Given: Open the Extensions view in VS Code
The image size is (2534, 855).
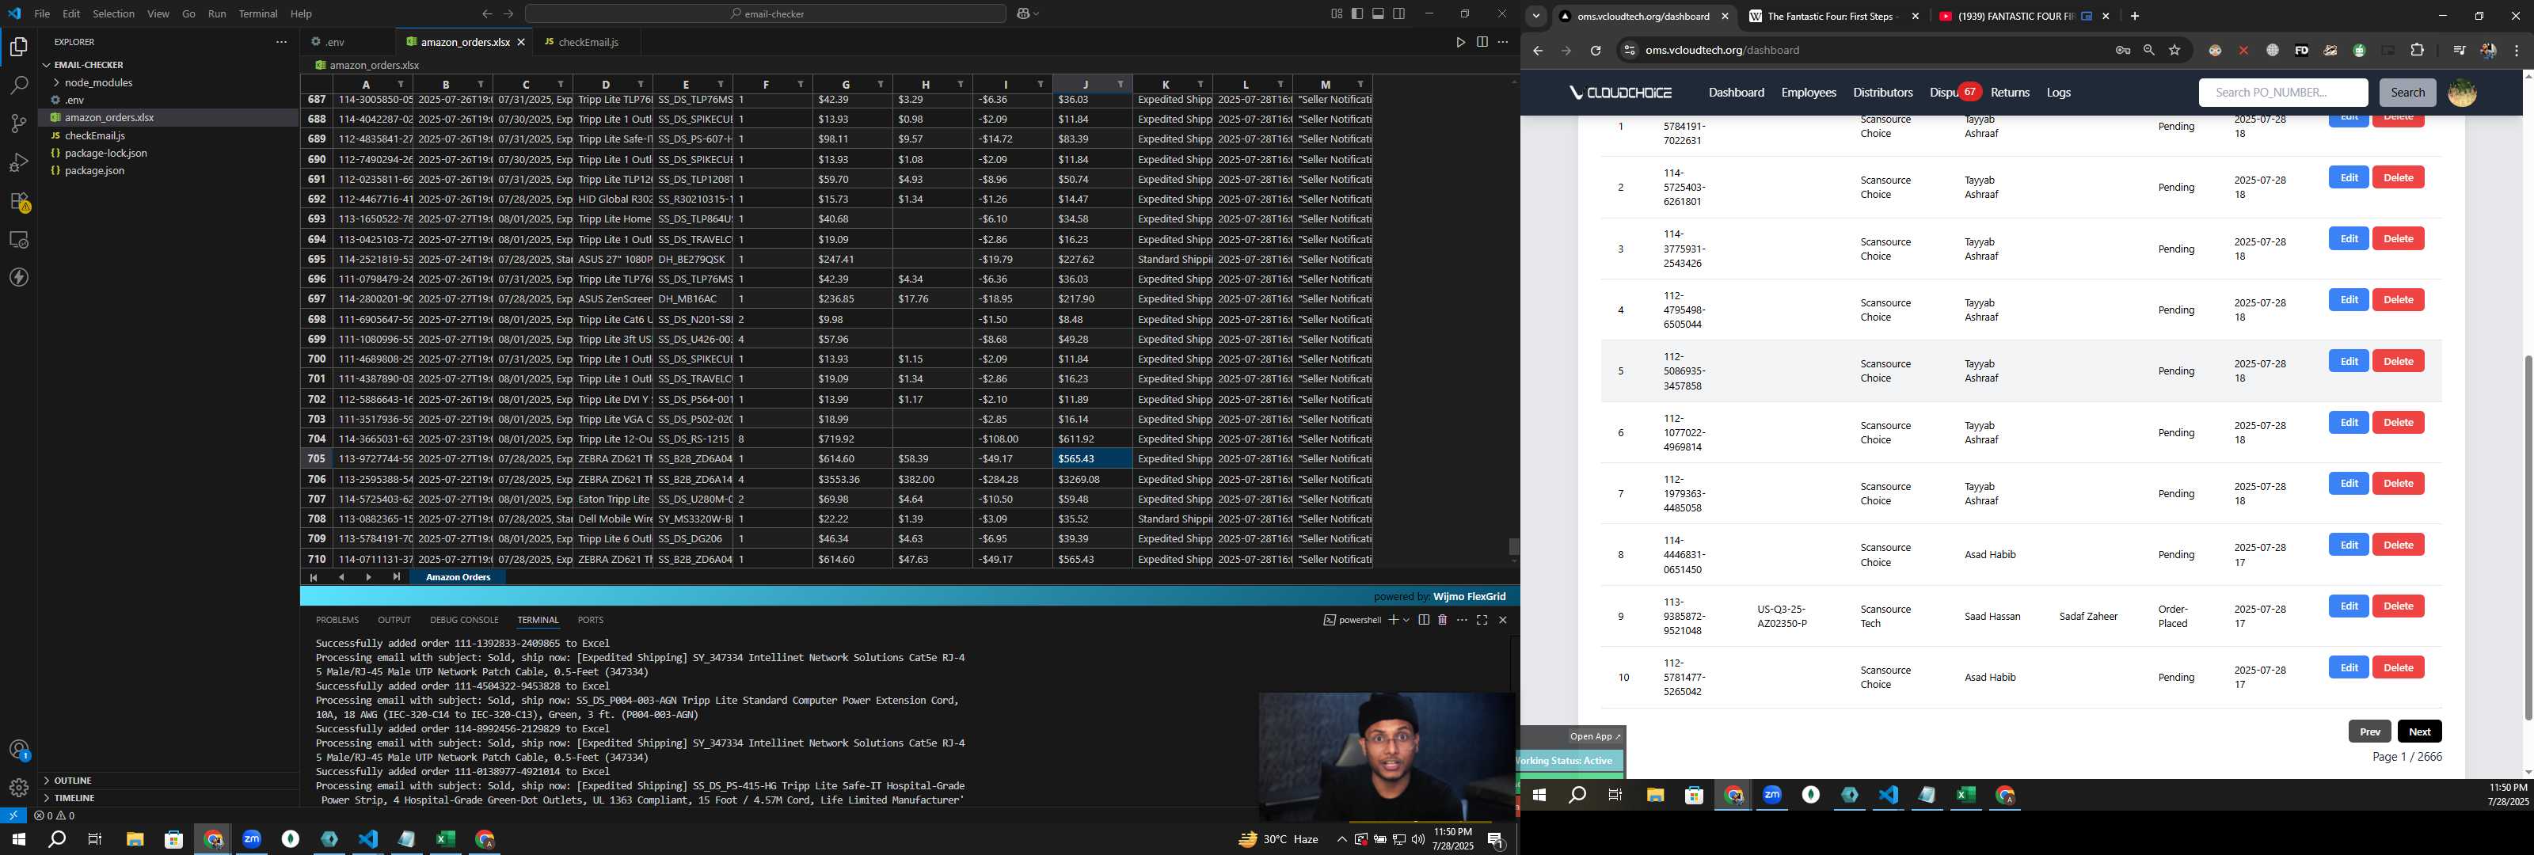Looking at the screenshot, I should pos(19,202).
